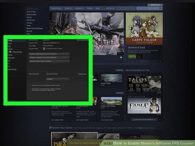Click the beta participation Change button
This screenshot has width=195, height=146.
point(58,79)
